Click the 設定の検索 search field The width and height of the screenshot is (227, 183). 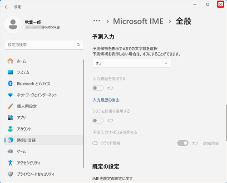click(x=44, y=45)
